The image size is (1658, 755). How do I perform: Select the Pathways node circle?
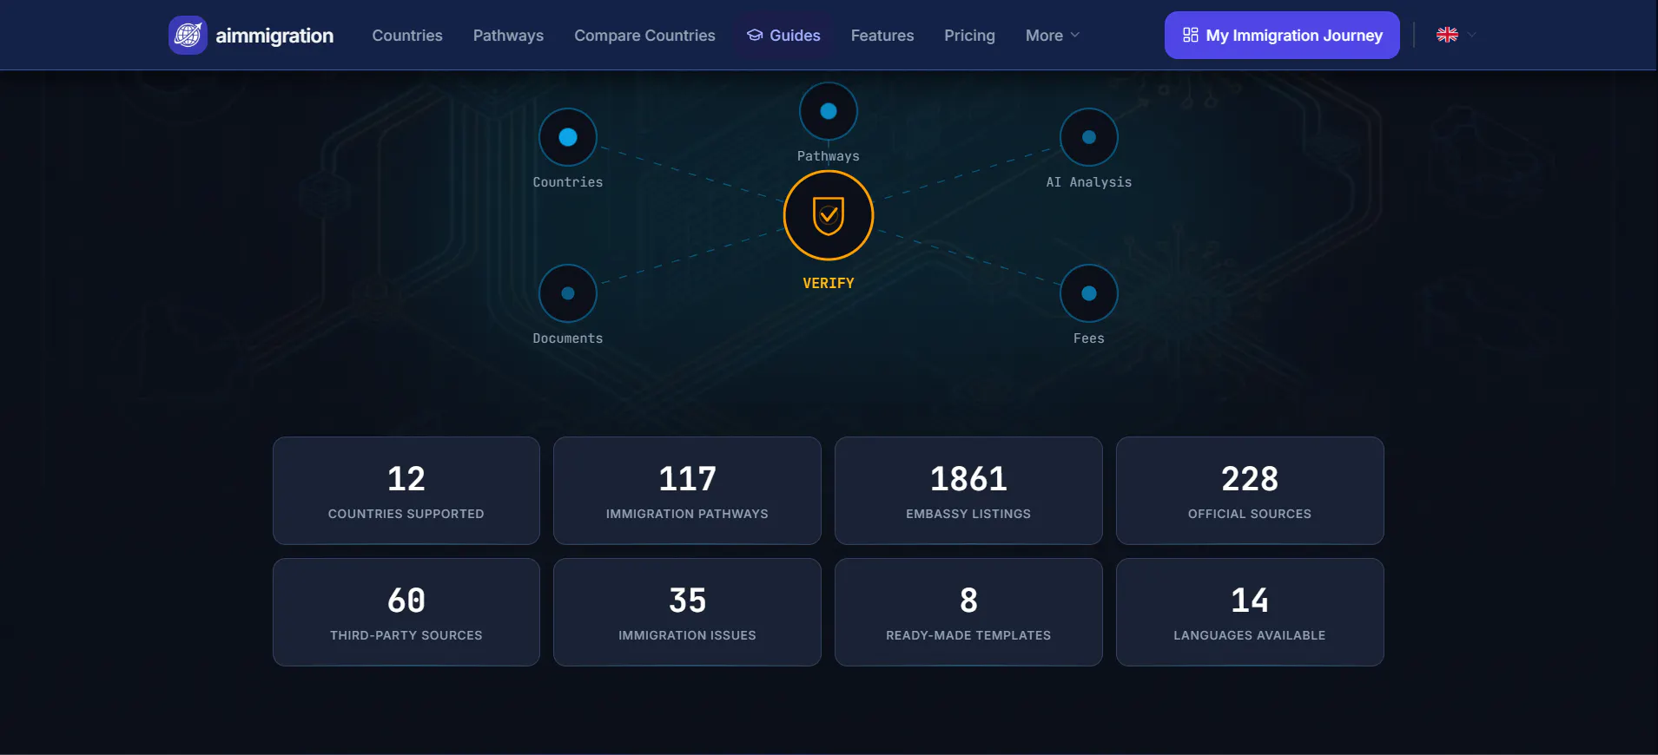(x=829, y=111)
